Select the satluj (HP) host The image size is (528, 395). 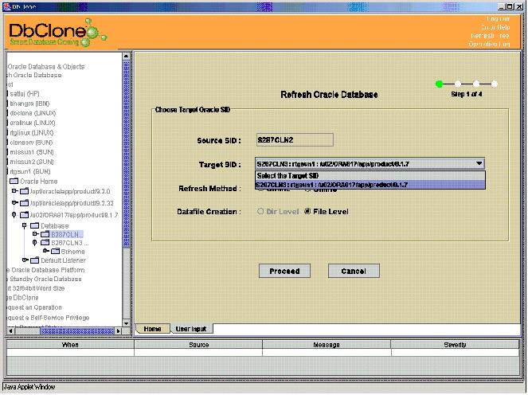pyautogui.click(x=25, y=94)
